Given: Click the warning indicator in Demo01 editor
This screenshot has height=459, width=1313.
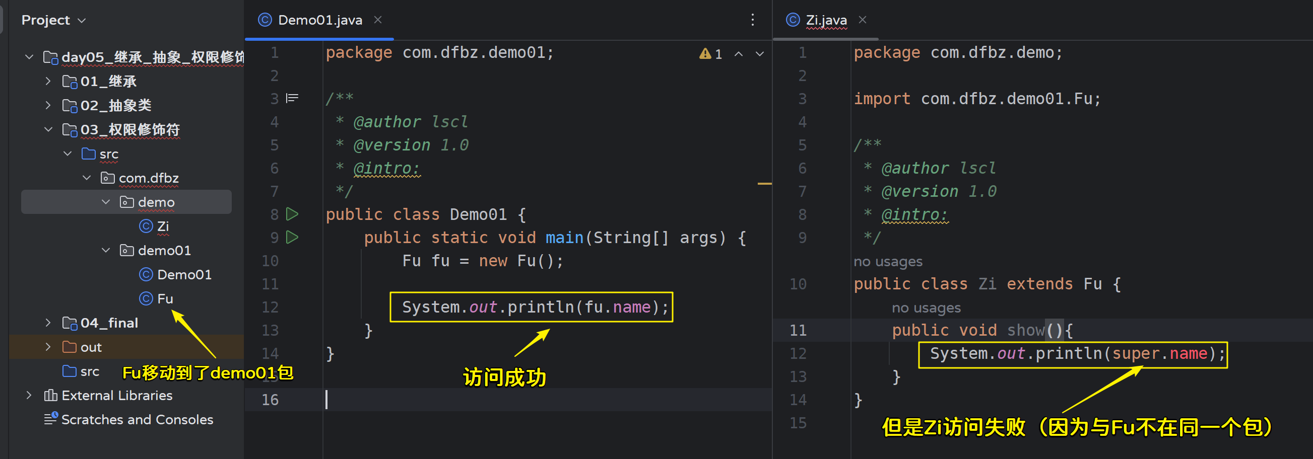Looking at the screenshot, I should [x=710, y=54].
